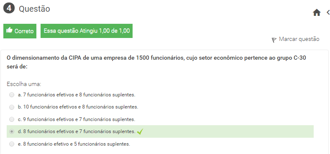Screen dimensions: 330x154
Task: Click the Escolha uma prompt label
Action: pos(24,84)
